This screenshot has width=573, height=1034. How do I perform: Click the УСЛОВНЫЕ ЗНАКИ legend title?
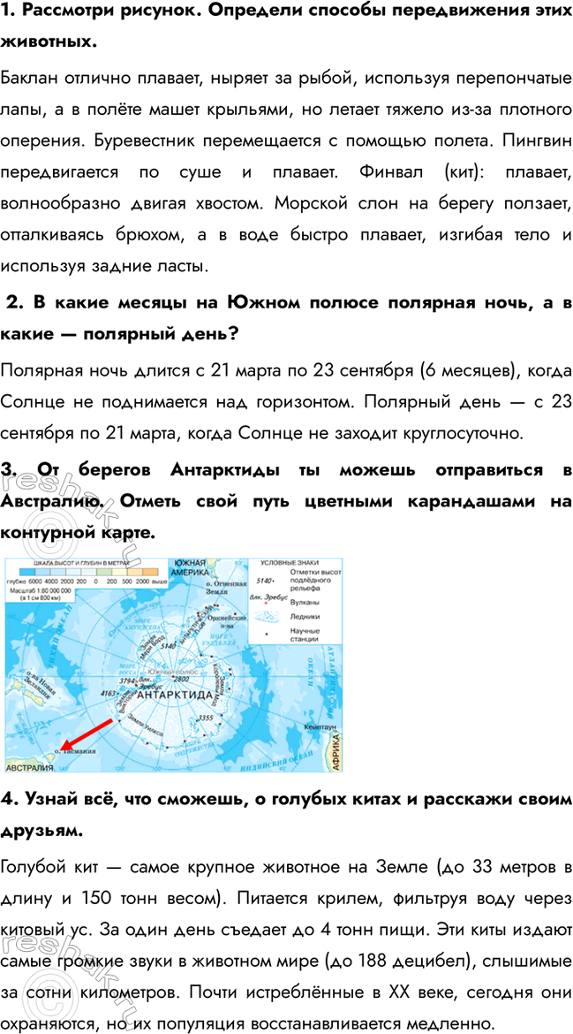point(285,563)
